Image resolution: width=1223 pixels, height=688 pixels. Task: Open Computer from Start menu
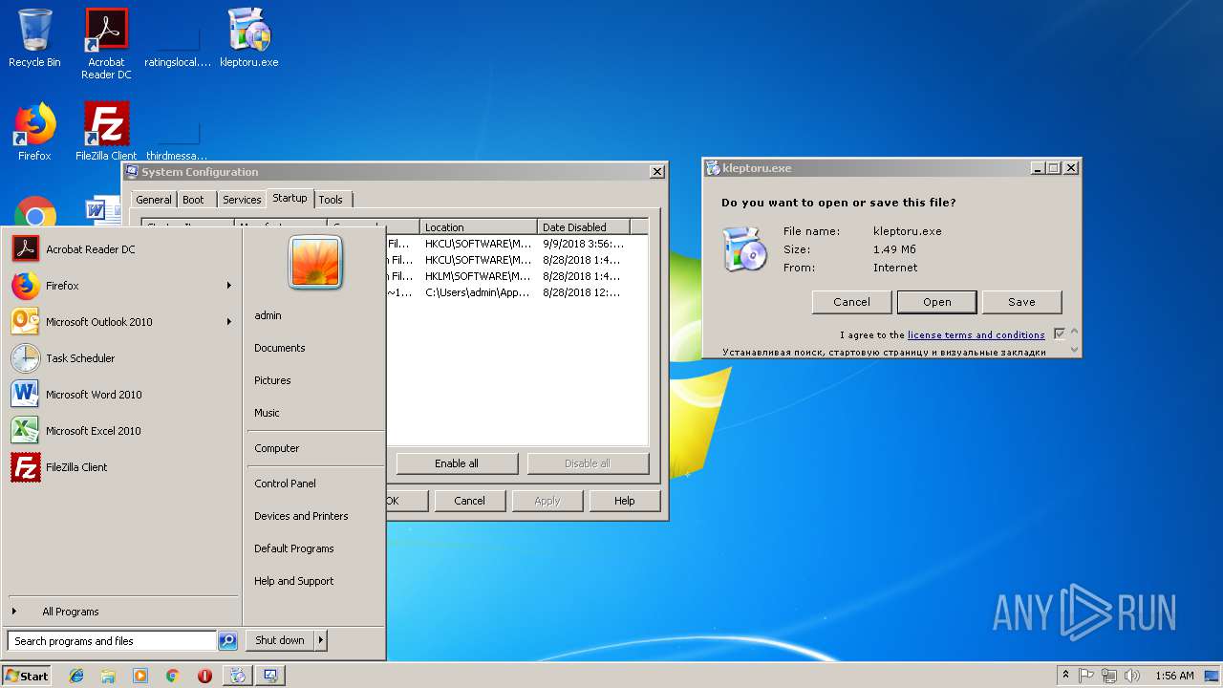(277, 448)
